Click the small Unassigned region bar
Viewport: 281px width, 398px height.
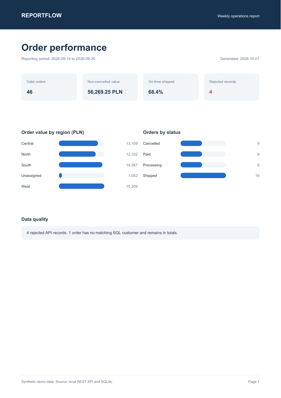click(x=60, y=176)
